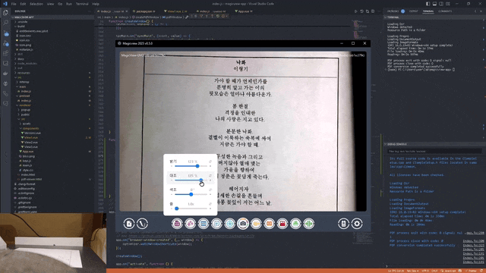Switch to COMMENTS panel tab
The width and height of the screenshot is (486, 273).
click(445, 11)
